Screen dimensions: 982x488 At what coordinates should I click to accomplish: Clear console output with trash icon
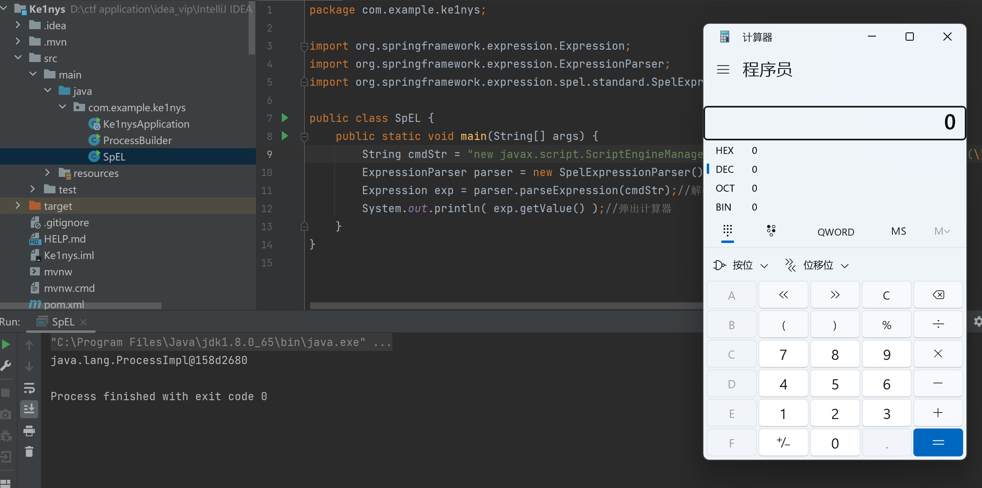29,452
